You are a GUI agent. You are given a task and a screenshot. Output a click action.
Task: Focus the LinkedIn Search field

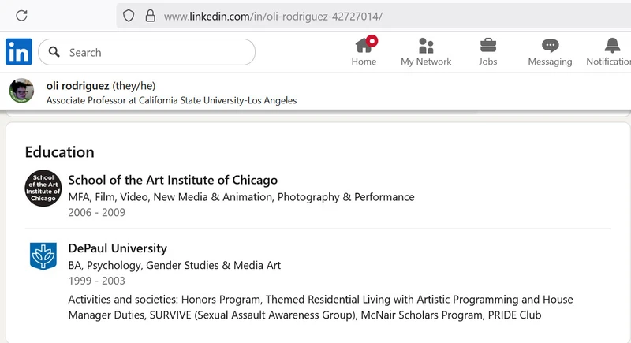click(x=147, y=52)
